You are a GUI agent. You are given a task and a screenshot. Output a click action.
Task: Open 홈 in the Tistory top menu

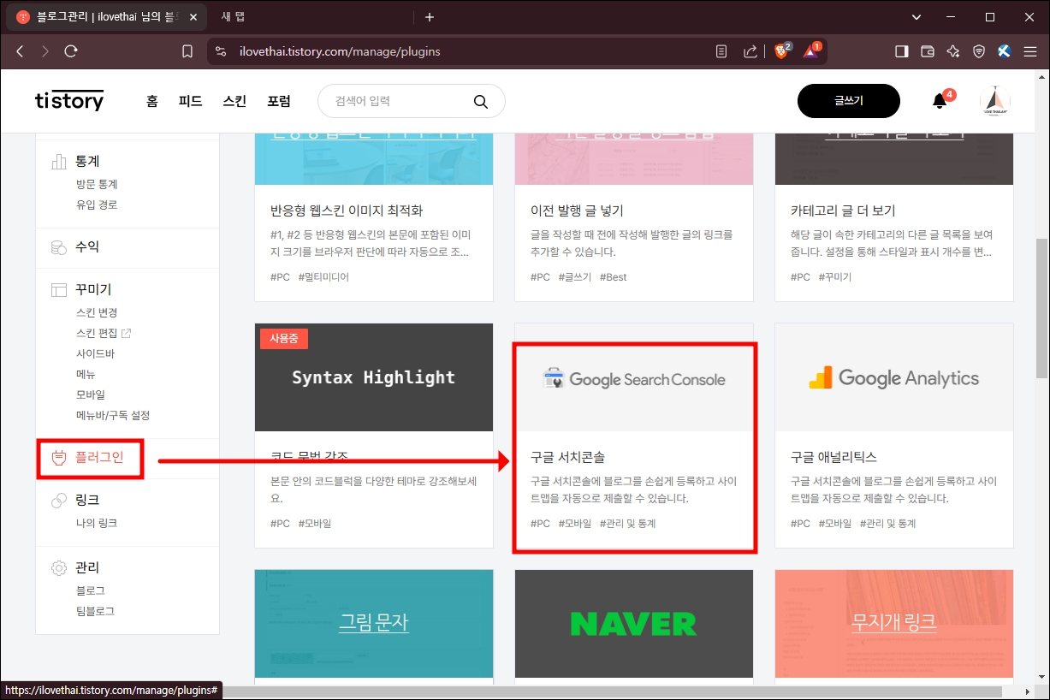pos(152,101)
